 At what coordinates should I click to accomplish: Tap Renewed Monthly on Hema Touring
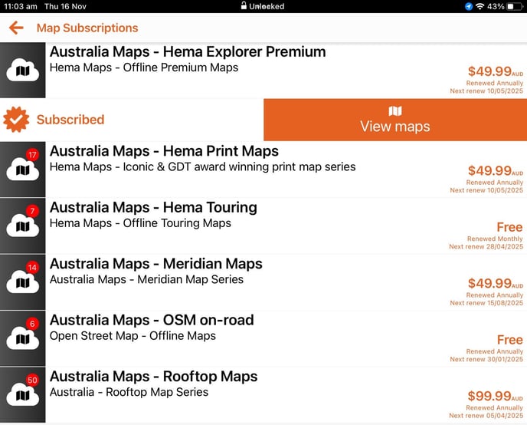495,239
